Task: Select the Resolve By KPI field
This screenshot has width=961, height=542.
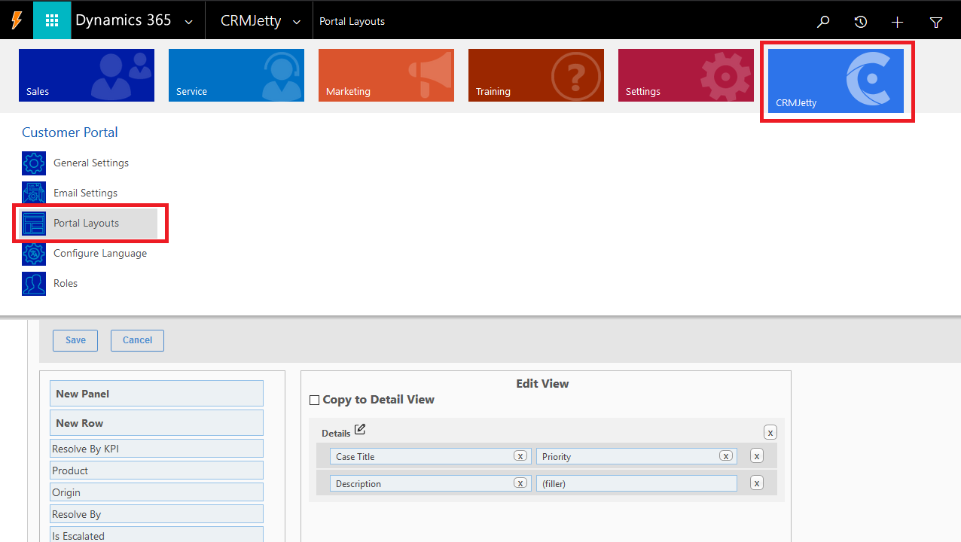Action: (157, 449)
